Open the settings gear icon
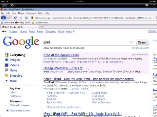This screenshot has height=117, width=157. pos(154,5)
